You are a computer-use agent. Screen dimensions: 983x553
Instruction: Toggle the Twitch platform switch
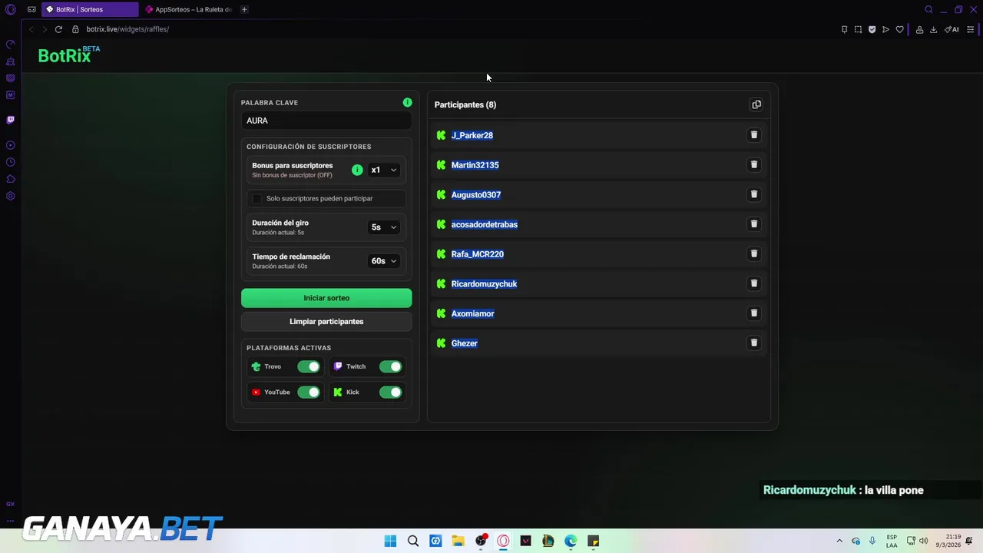(390, 366)
